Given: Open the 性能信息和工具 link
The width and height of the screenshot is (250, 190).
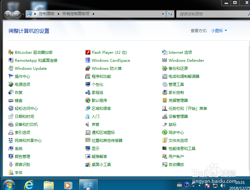Looking at the screenshot, I should coord(182,149).
